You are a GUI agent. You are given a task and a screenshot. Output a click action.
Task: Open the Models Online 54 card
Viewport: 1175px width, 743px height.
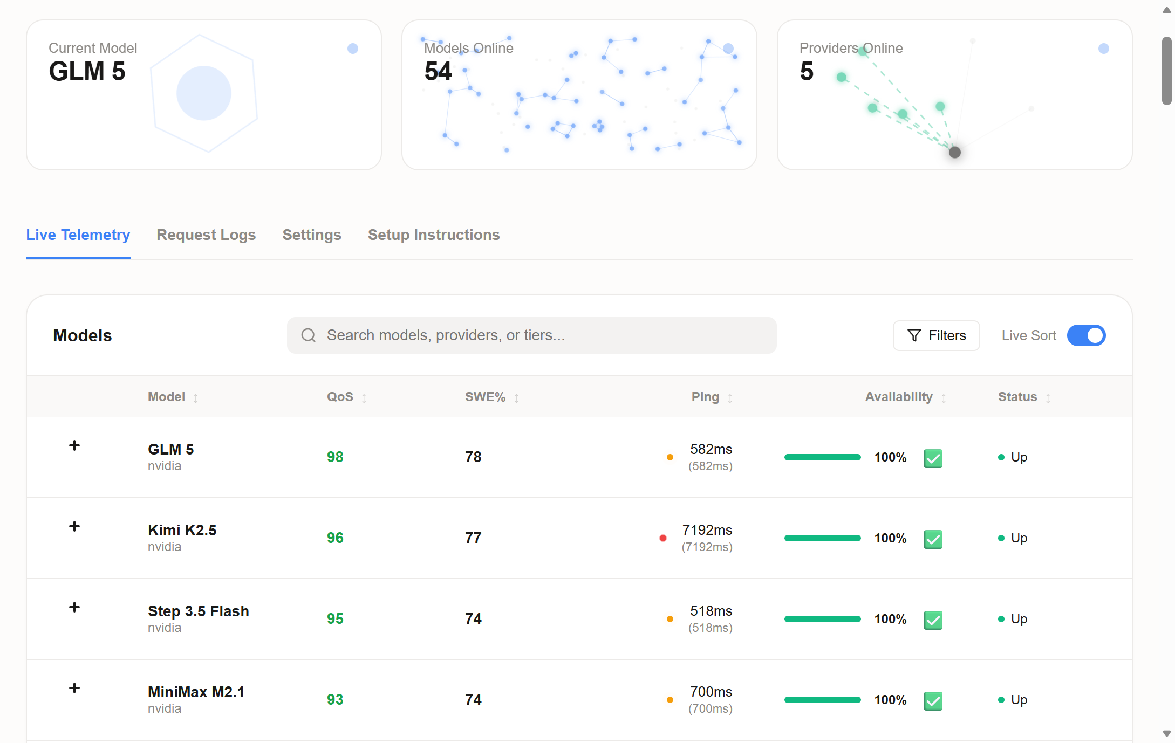click(579, 95)
